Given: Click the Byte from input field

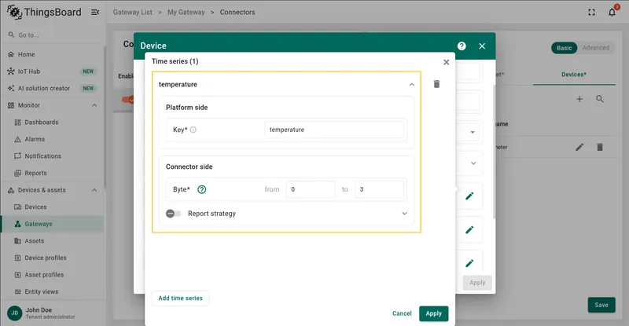Looking at the screenshot, I should (x=311, y=189).
